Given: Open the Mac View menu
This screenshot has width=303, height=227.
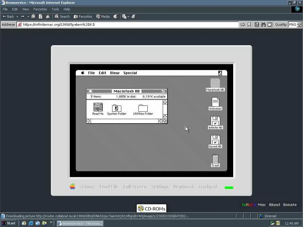Looking at the screenshot, I should (115, 73).
